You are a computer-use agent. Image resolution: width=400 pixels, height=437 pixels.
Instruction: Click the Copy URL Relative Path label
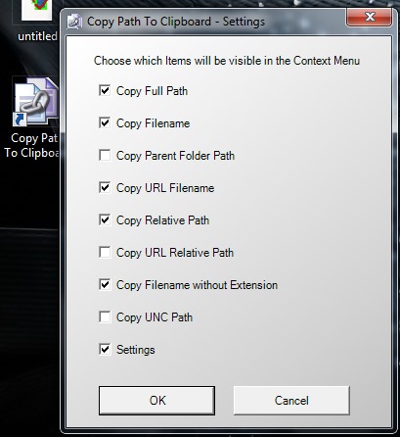tap(175, 253)
